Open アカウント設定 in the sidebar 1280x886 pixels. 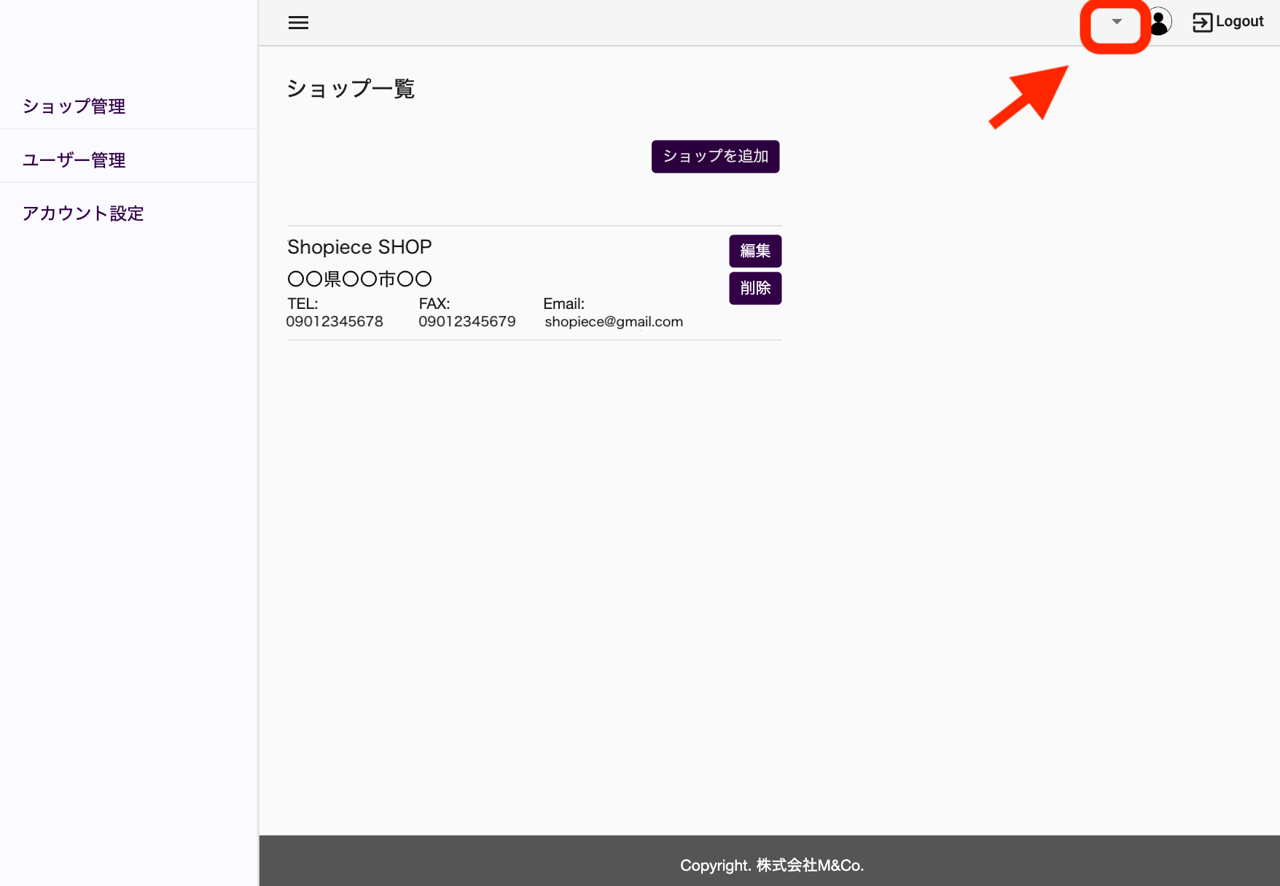[83, 213]
